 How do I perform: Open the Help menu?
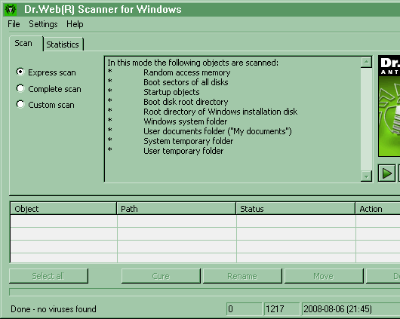point(75,24)
